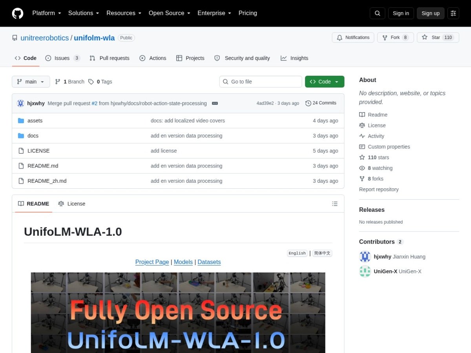The width and height of the screenshot is (471, 353).
Task: View 110 stars link
Action: click(374, 157)
